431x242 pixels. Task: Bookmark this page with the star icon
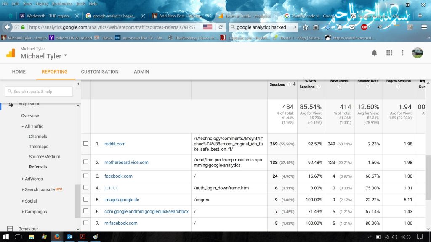[x=305, y=27]
